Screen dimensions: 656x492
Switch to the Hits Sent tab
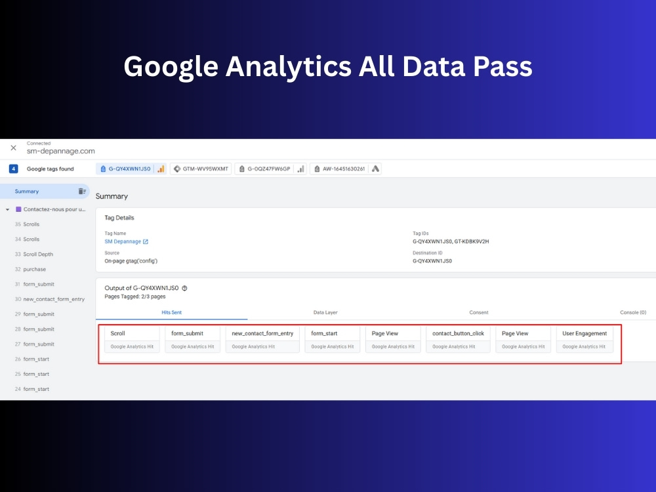(171, 312)
